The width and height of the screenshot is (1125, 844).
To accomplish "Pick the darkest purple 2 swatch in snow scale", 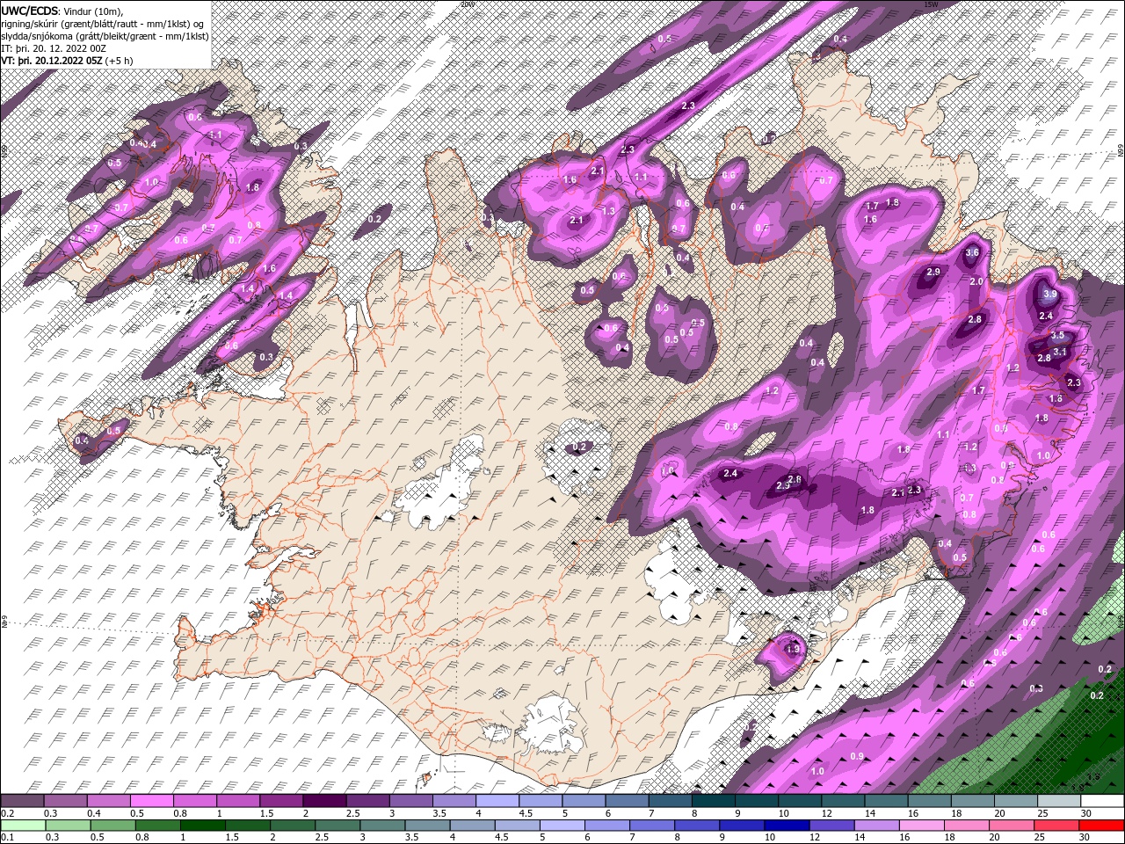I will tap(324, 801).
